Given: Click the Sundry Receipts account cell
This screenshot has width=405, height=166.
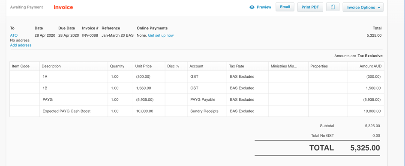Looking at the screenshot, I should pyautogui.click(x=207, y=111).
